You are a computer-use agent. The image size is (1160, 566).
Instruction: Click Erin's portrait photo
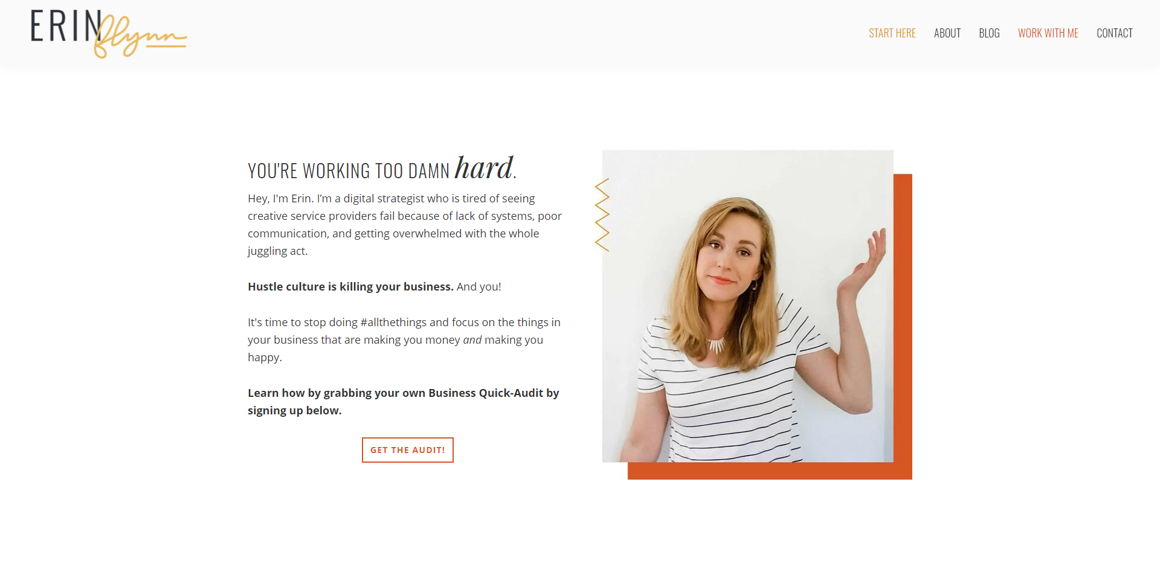[747, 306]
